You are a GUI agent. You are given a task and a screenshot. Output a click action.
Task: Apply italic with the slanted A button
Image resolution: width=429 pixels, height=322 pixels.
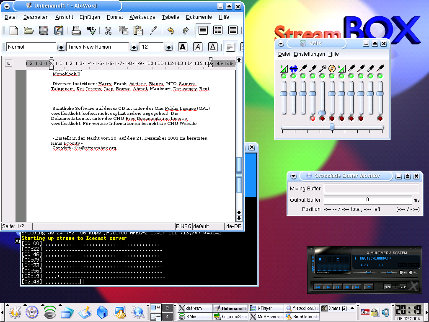(x=198, y=47)
